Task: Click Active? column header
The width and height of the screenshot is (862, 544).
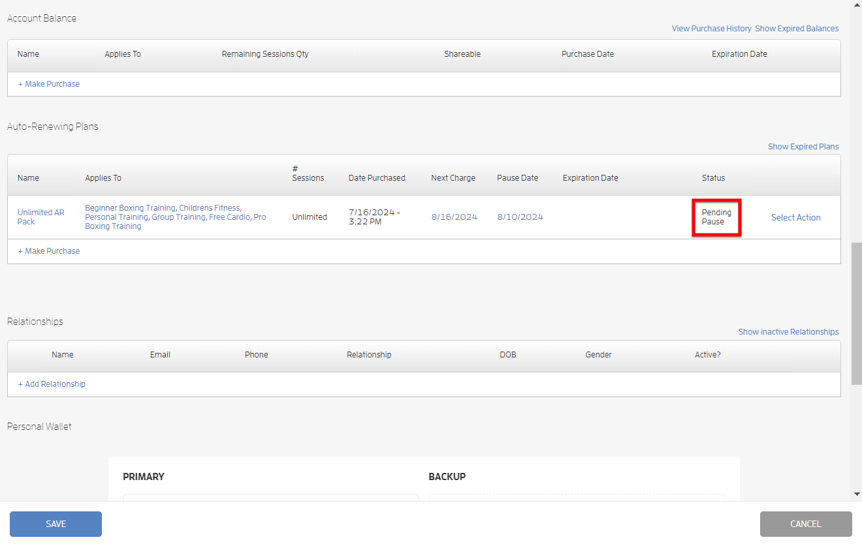Action: (x=708, y=355)
